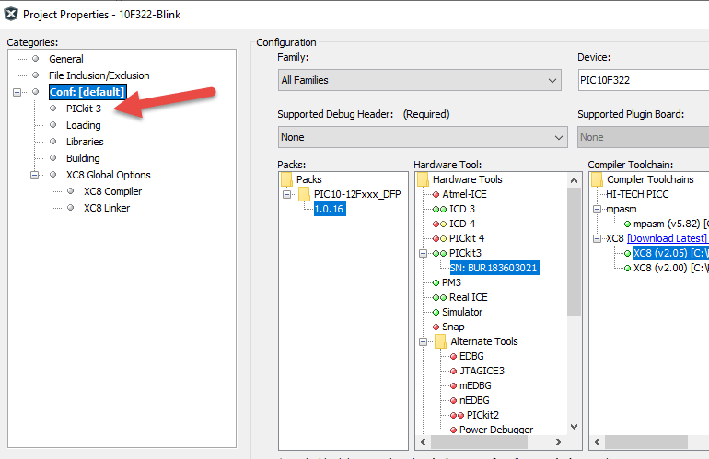This screenshot has height=459, width=709.
Task: Collapse the PIC10-12Fxxx_DFP pack node
Action: coord(286,194)
